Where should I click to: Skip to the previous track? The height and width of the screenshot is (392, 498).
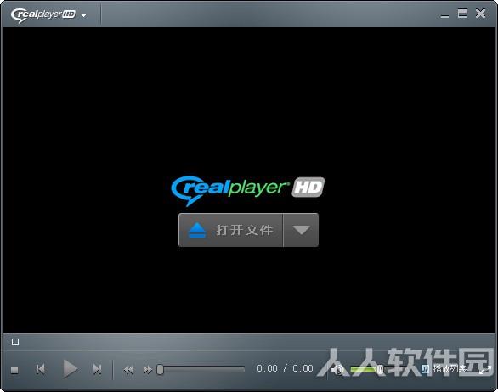pos(40,369)
